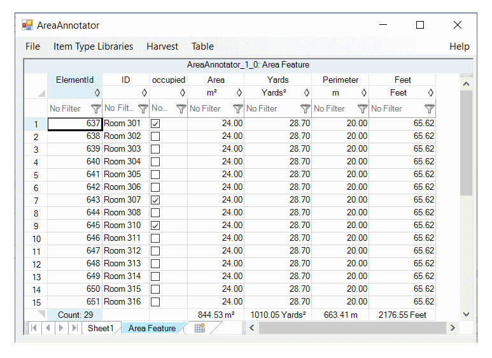Viewport: 492px width, 358px height.
Task: Click the 2176.55 Feet total cell
Action: [402, 315]
